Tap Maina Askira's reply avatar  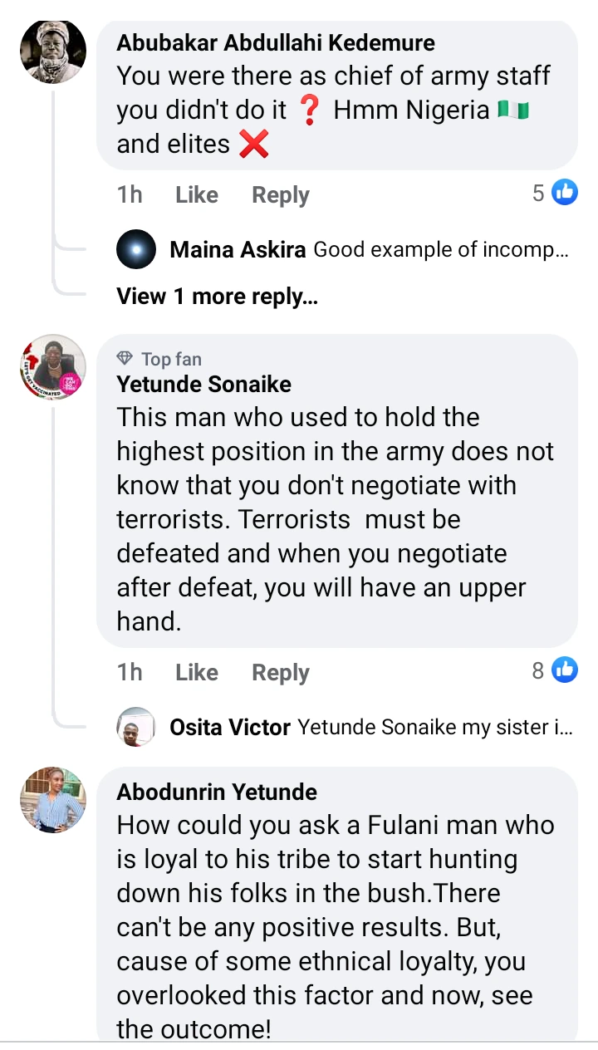click(136, 249)
